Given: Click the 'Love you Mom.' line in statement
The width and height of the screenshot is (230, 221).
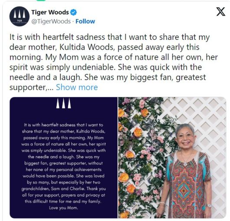Looking at the screenshot, I should [x=63, y=208].
